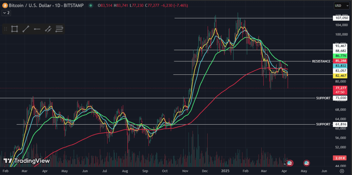Click the 93,467 price label
This screenshot has height=175, width=352.
click(340, 46)
